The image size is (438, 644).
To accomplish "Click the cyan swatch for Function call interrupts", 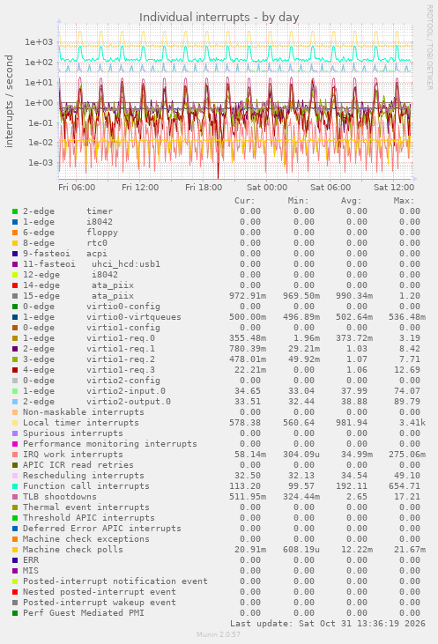I will pyautogui.click(x=15, y=486).
